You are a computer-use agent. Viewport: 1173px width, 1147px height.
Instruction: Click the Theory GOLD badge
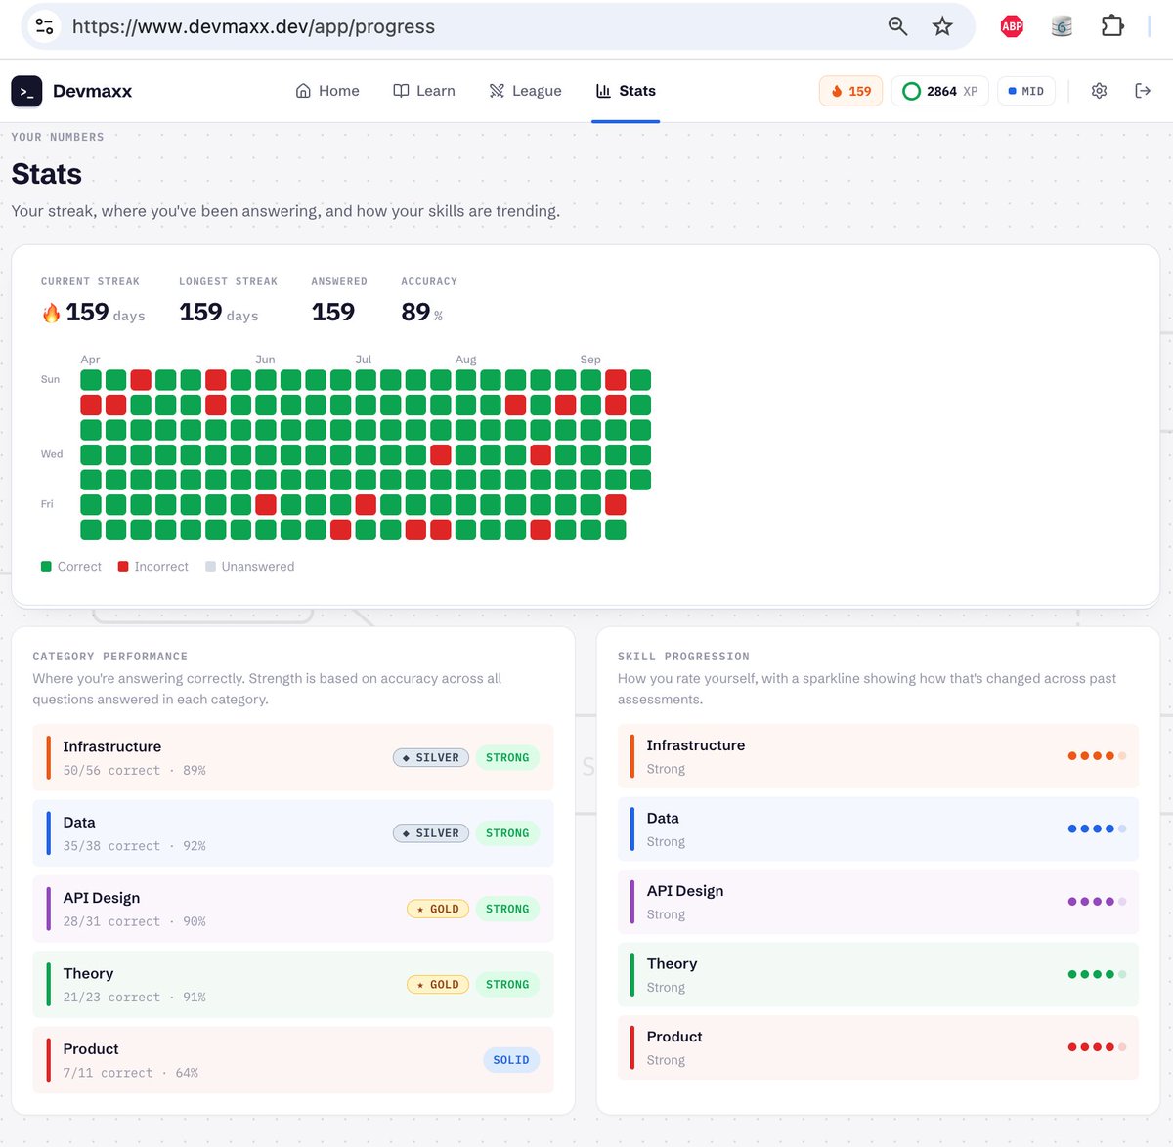(438, 984)
